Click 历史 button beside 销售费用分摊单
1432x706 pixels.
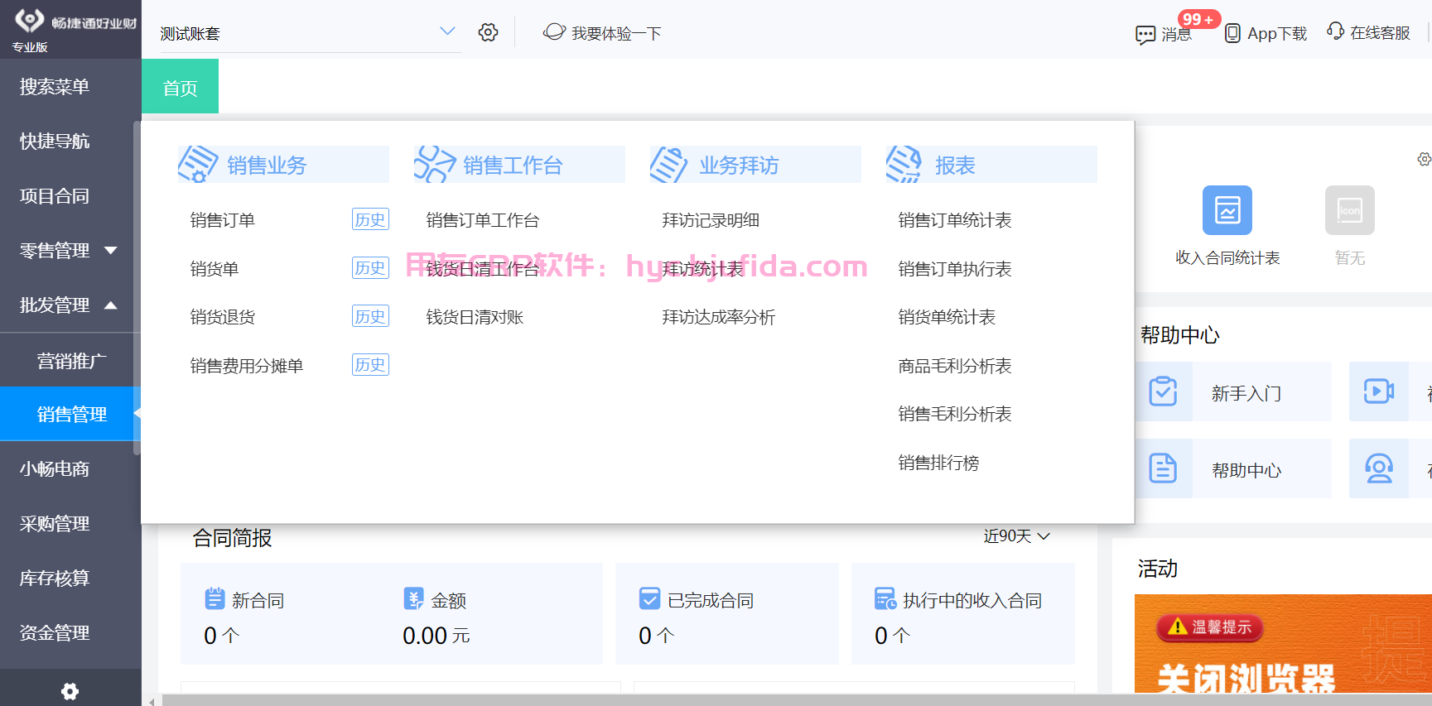[x=370, y=364]
